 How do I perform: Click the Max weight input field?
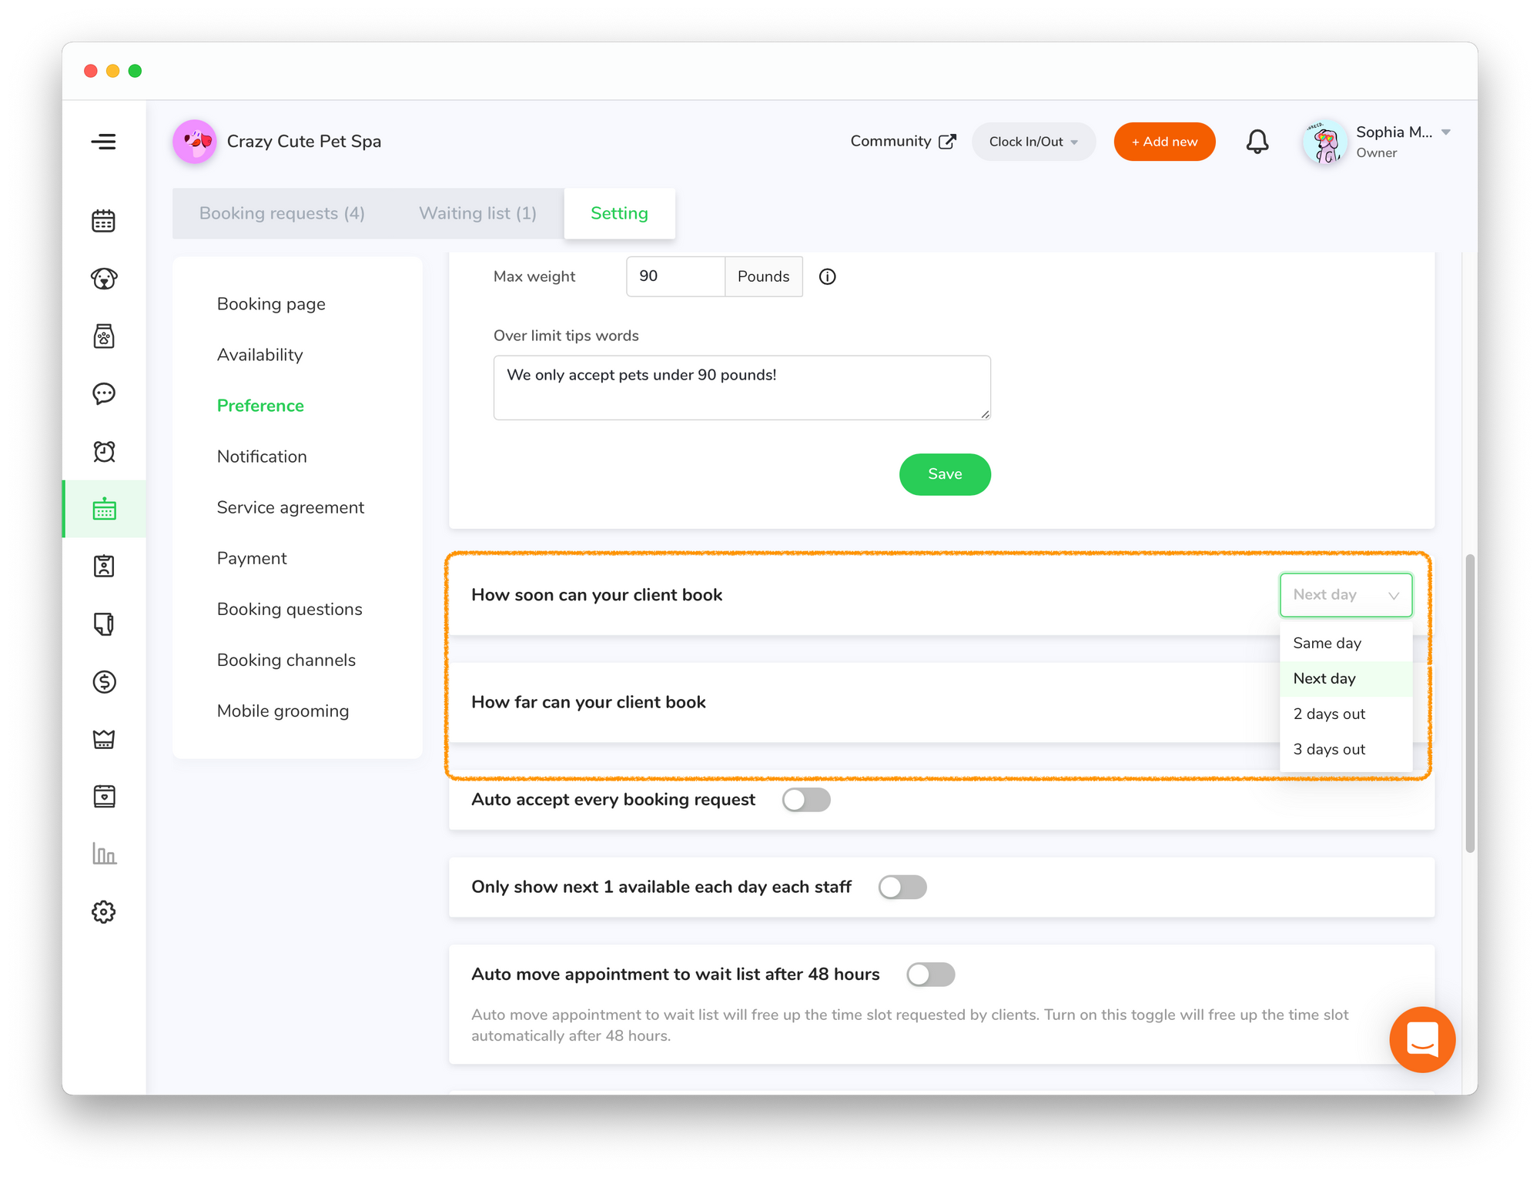675,276
